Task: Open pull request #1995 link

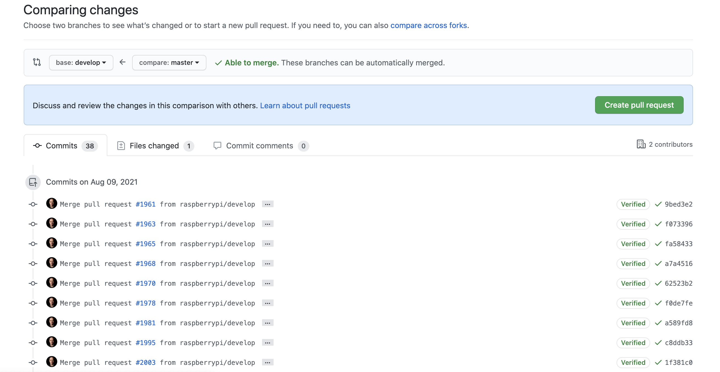Action: (x=145, y=343)
